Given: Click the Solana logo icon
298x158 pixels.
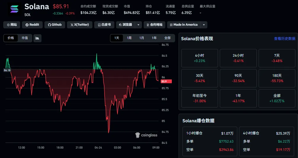Looking at the screenshot, I should pyautogui.click(x=15, y=9).
